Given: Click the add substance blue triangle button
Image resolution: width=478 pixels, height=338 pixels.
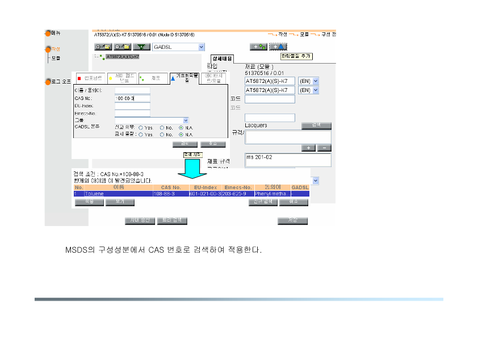Looking at the screenshot, I should pos(278,47).
